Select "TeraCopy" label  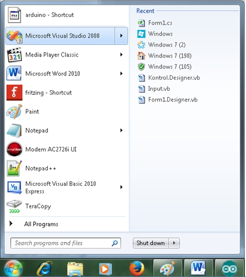38,206
